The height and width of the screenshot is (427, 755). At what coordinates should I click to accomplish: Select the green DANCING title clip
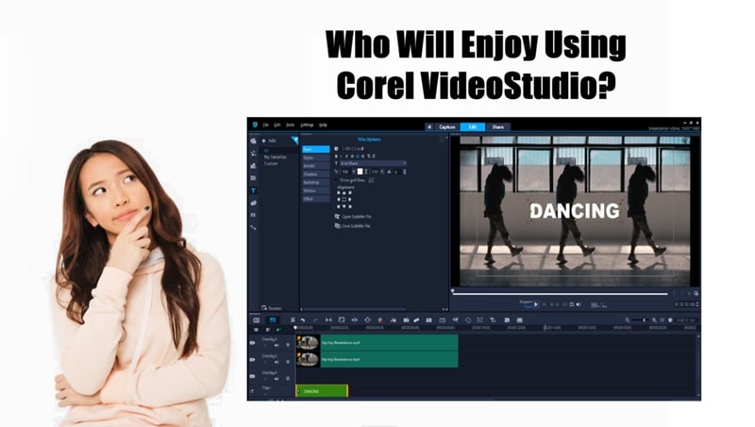pyautogui.click(x=322, y=391)
